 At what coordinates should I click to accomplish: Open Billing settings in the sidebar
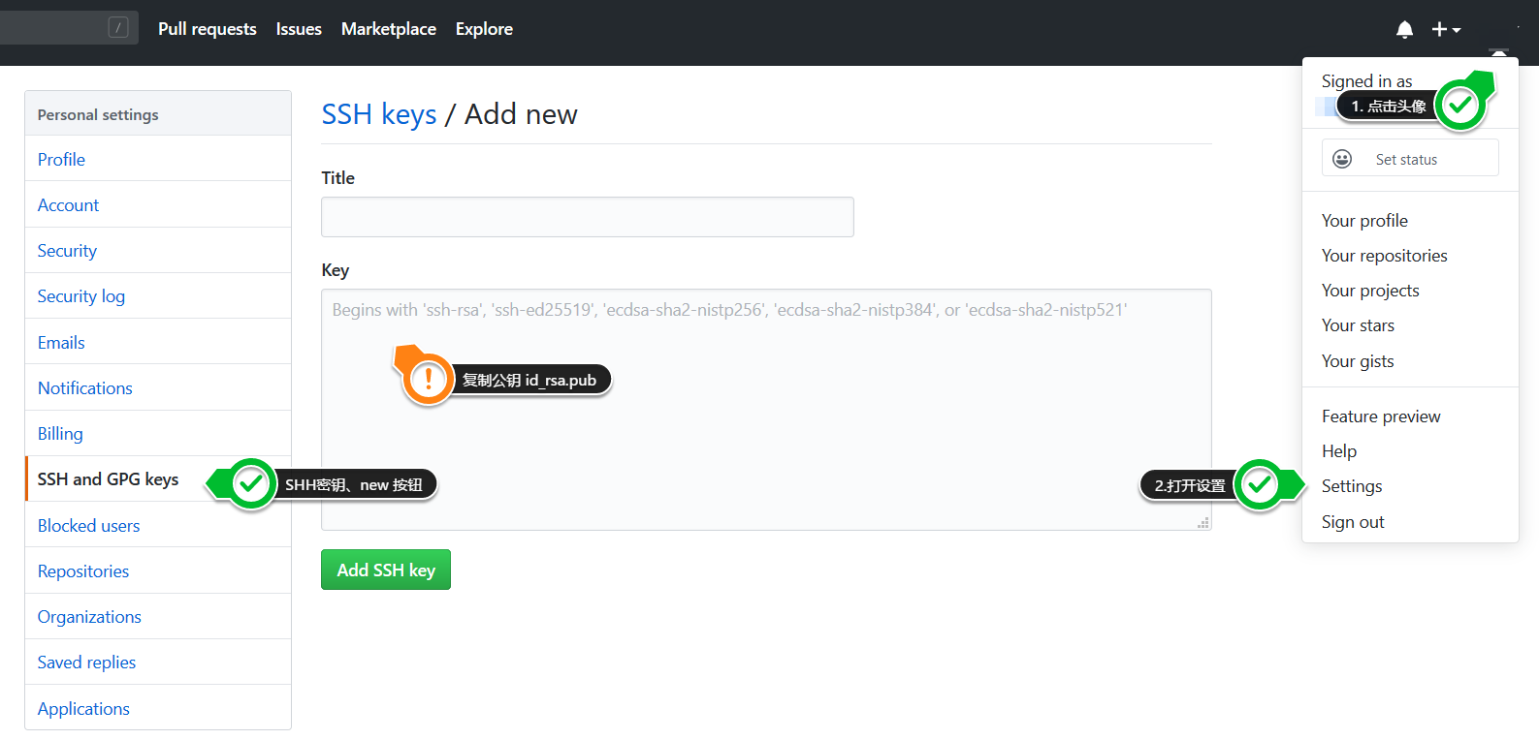[x=158, y=433]
